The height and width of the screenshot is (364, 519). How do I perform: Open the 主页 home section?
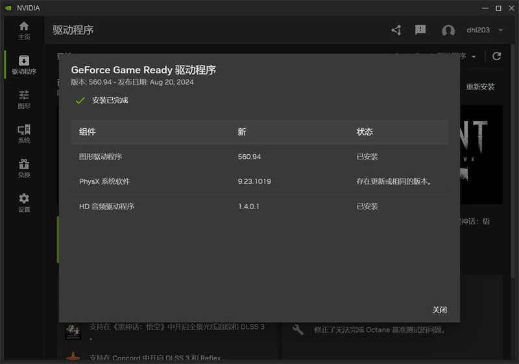pyautogui.click(x=24, y=30)
